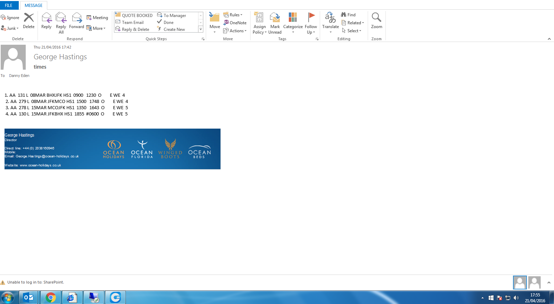554x304 pixels.
Task: Open Assign Policy menu
Action: click(x=260, y=23)
